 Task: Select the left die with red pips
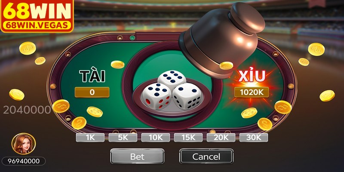point(156,96)
